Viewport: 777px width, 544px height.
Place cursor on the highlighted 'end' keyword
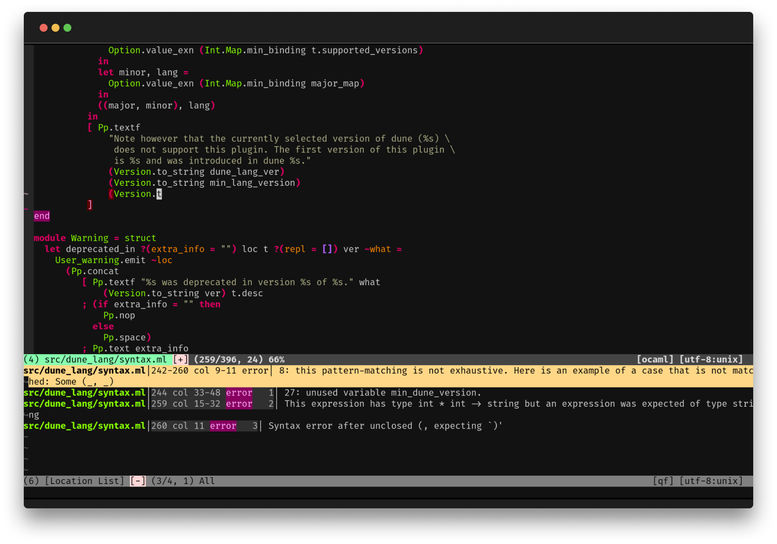pyautogui.click(x=42, y=216)
